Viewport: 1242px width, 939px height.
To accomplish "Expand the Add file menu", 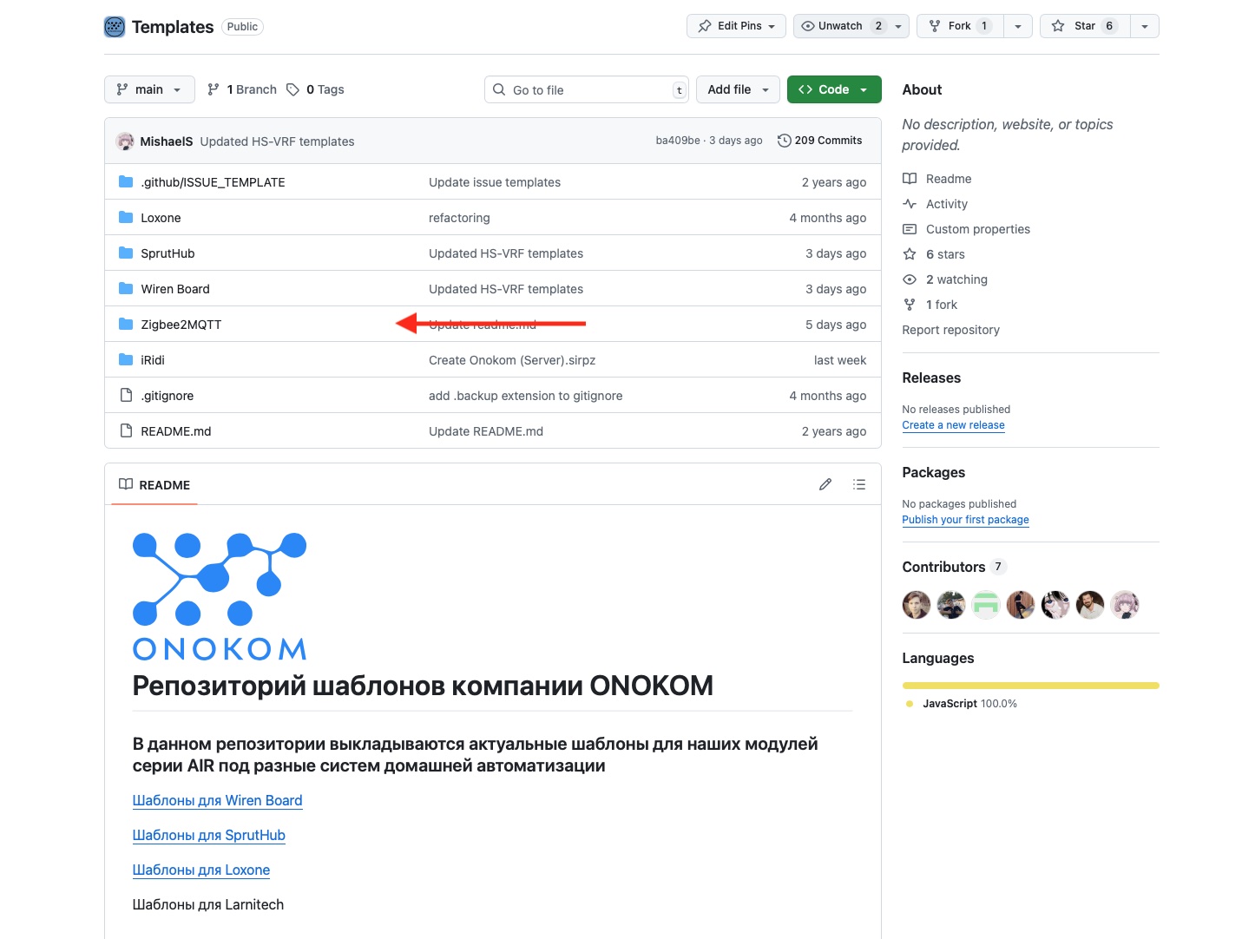I will click(x=738, y=89).
